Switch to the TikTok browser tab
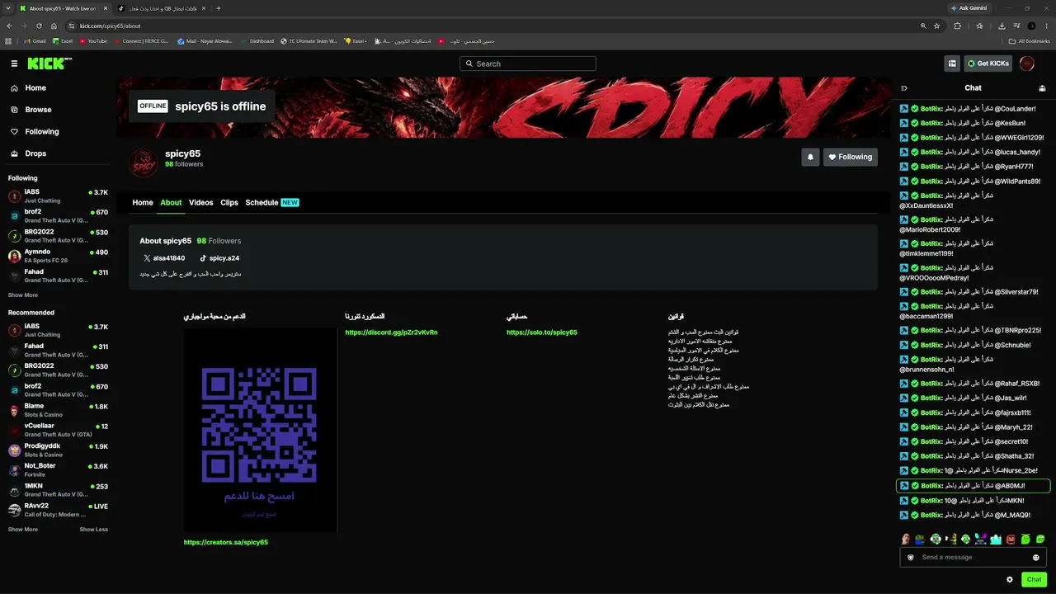The image size is (1056, 594). [x=160, y=8]
